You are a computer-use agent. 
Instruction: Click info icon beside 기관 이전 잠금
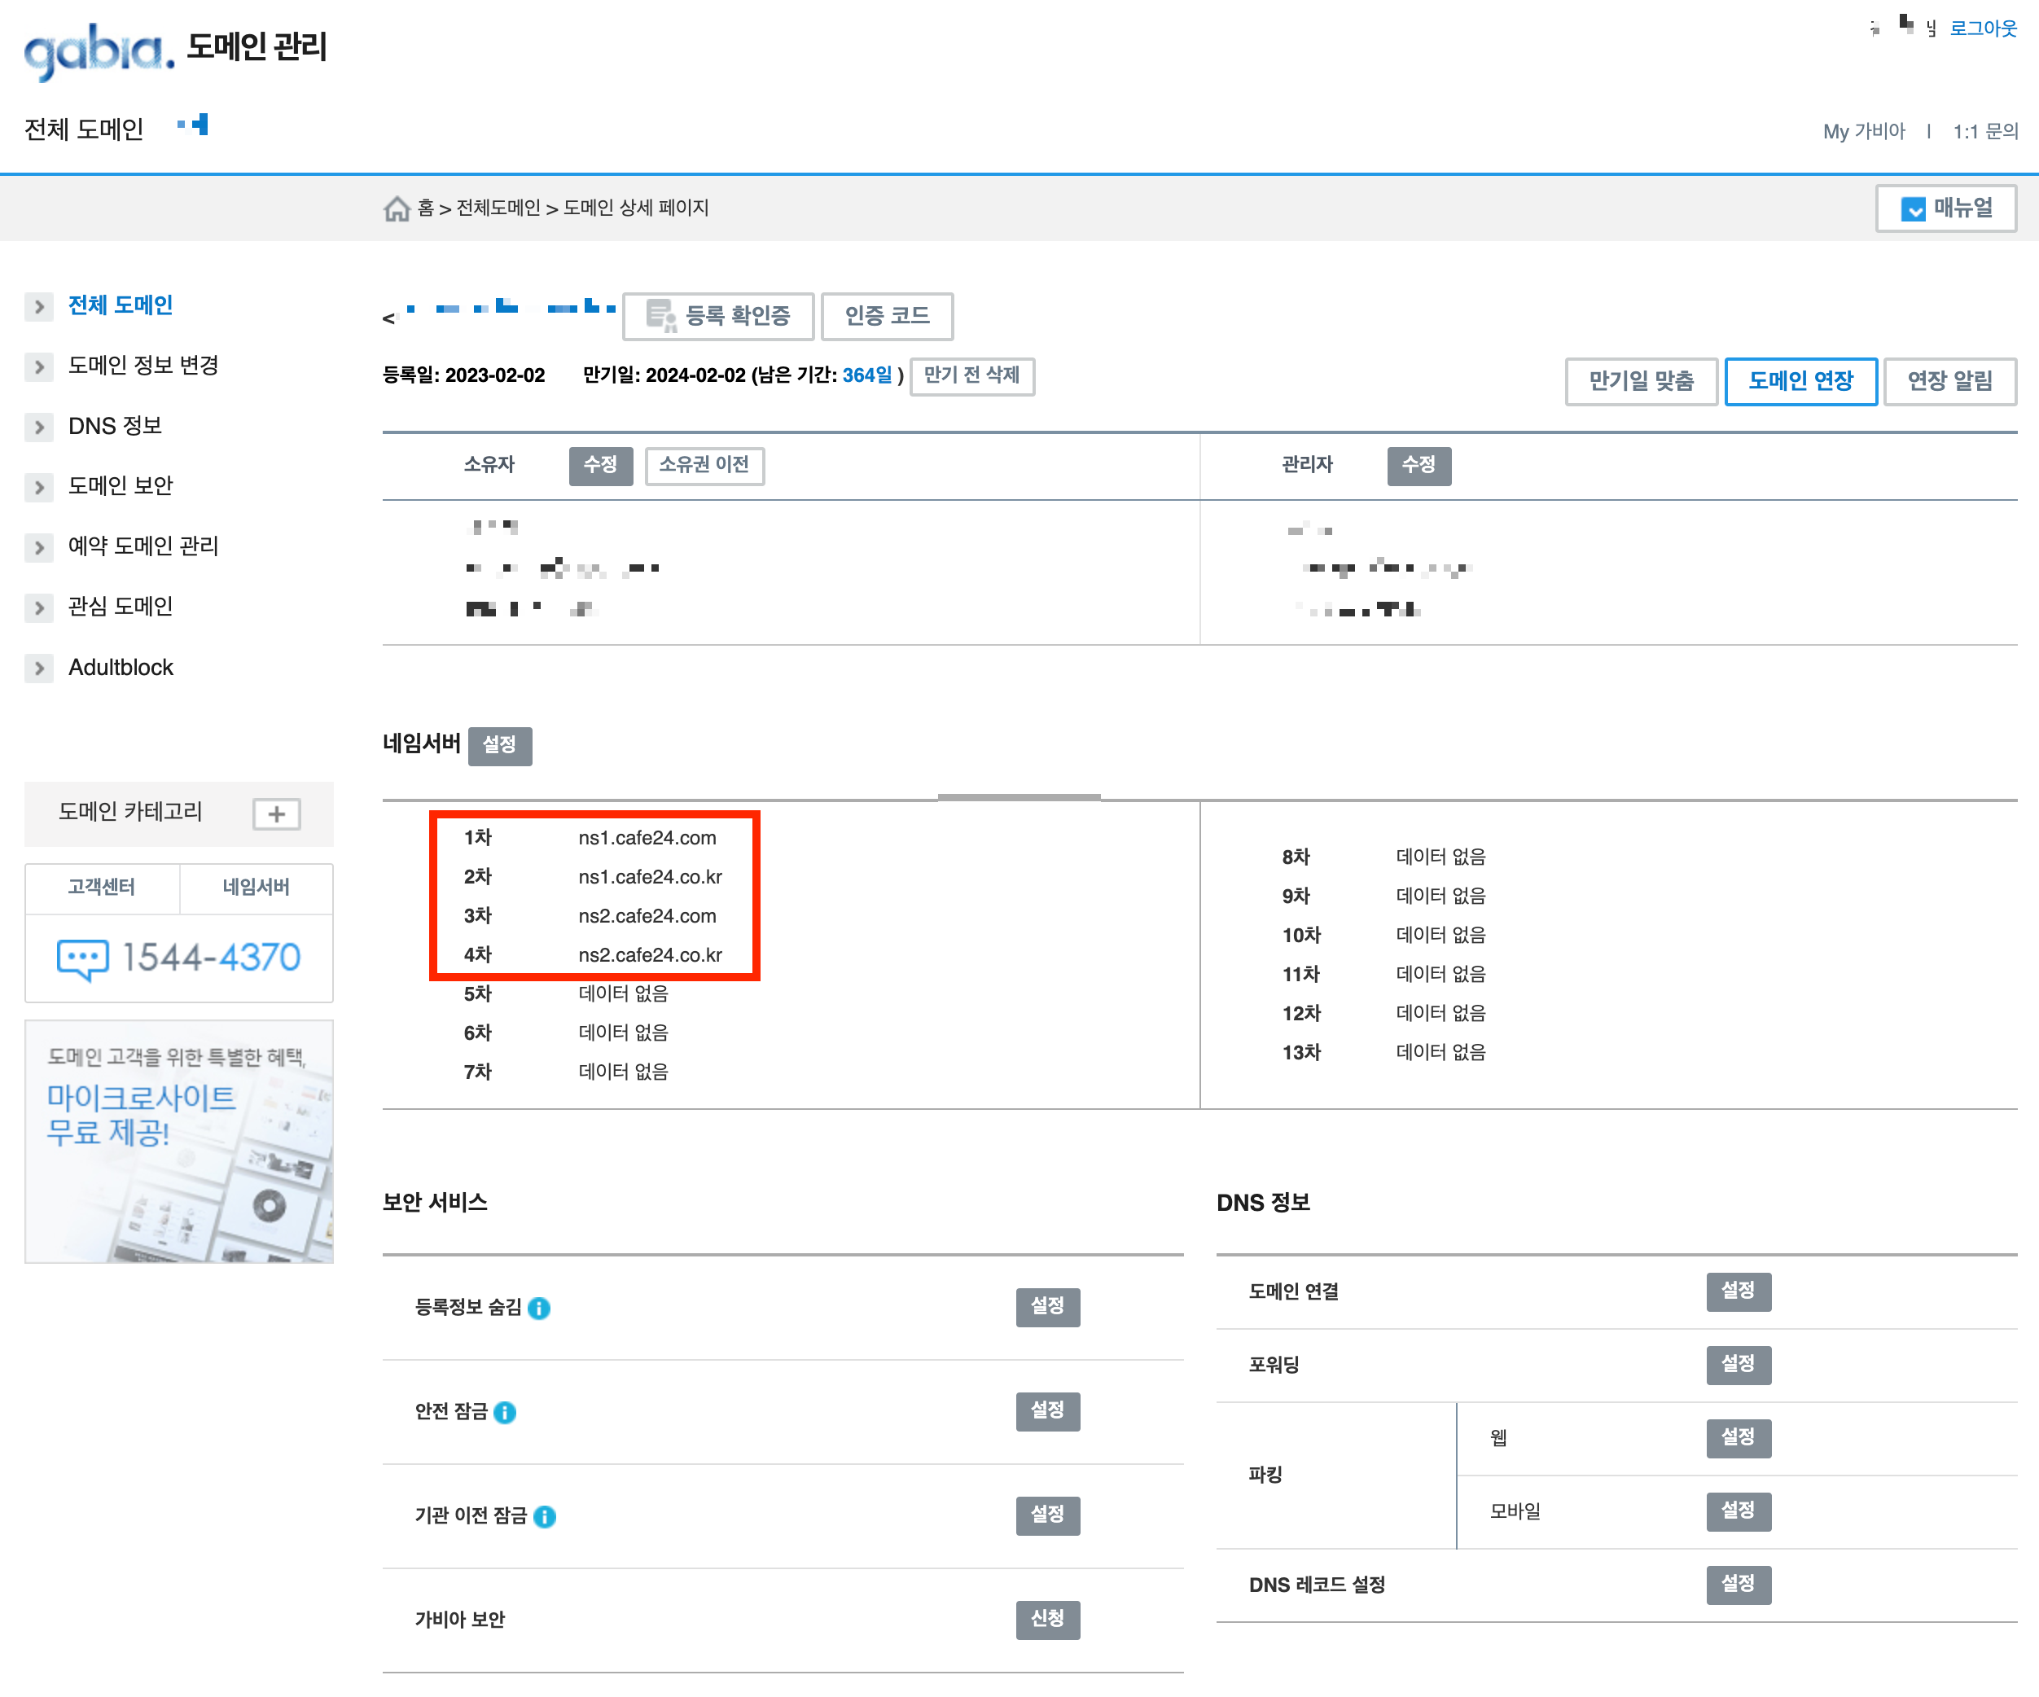[x=545, y=1516]
